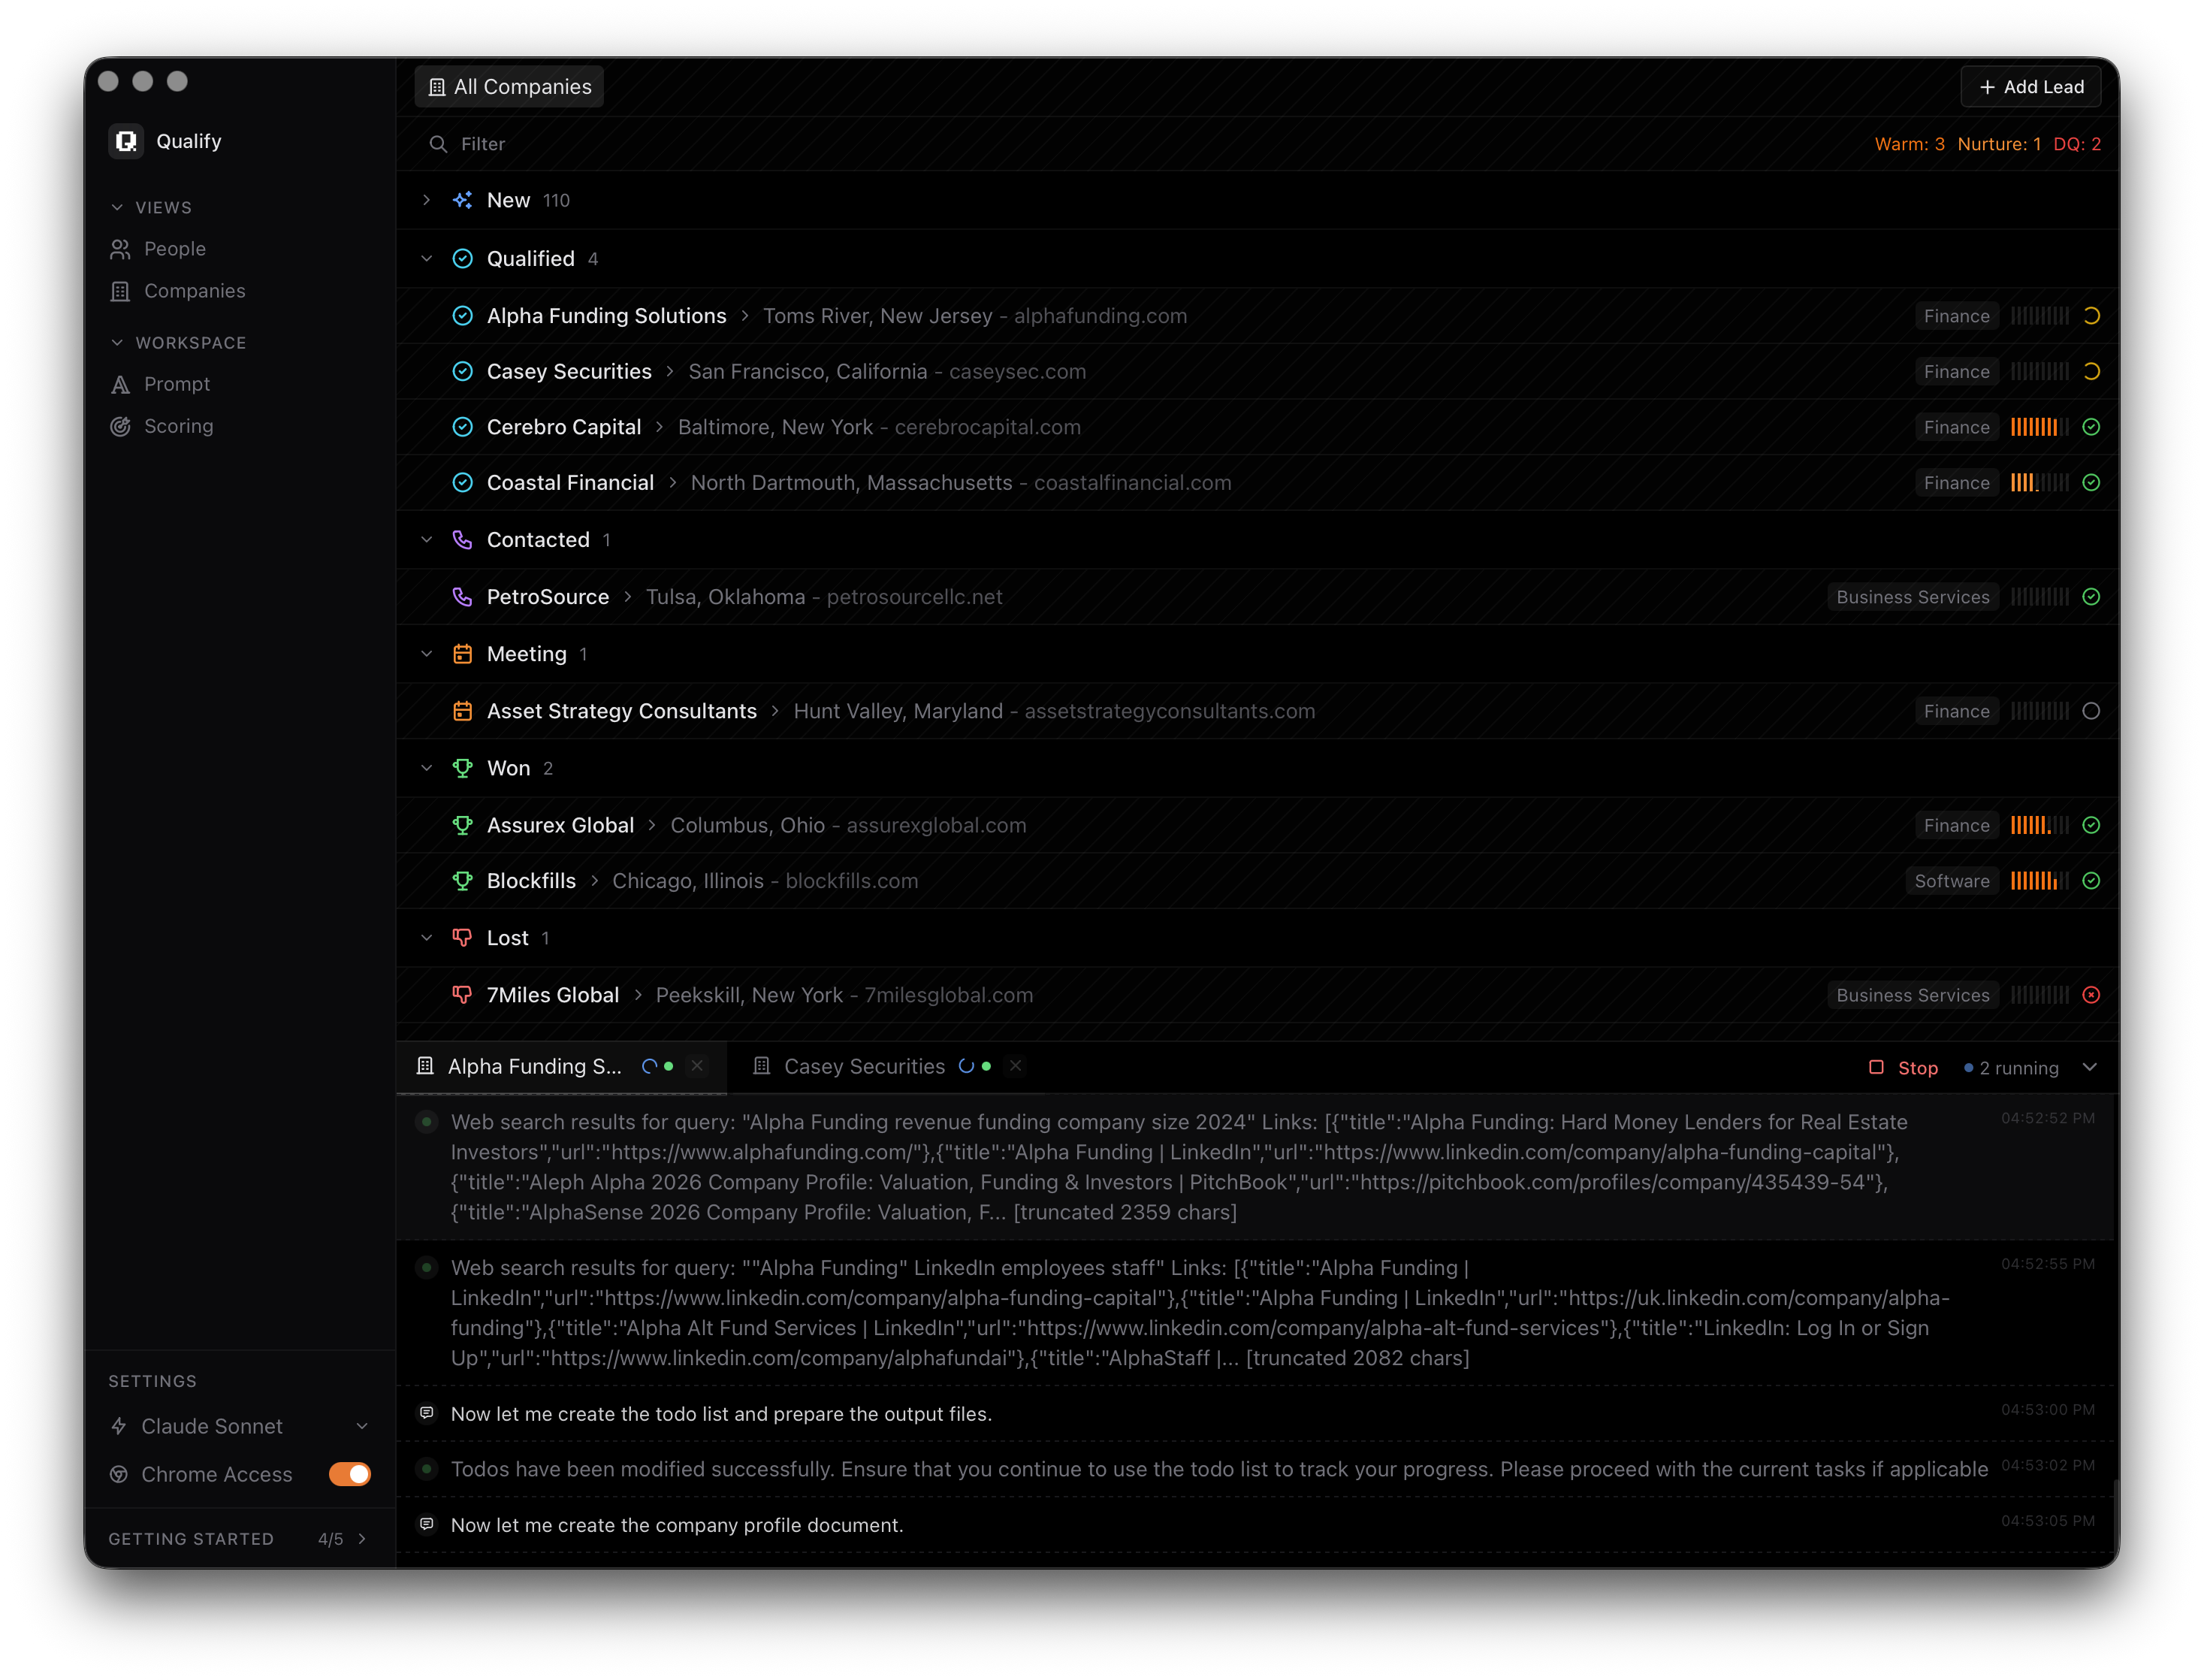This screenshot has height=1680, width=2204.
Task: Toggle the completed check on Cerebro Capital row
Action: point(2091,427)
